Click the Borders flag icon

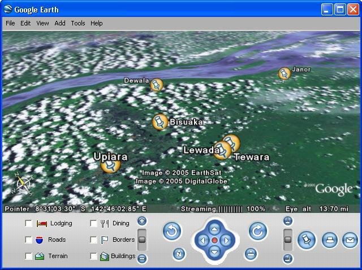(104, 240)
